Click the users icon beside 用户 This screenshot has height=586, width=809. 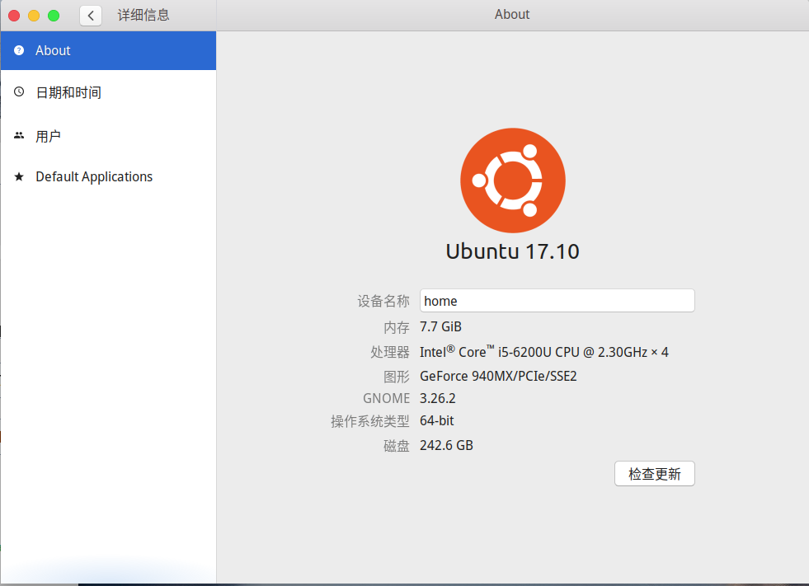19,136
